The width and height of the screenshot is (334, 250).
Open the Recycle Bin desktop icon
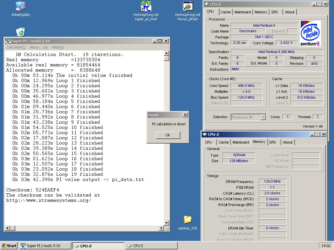(21, 32)
